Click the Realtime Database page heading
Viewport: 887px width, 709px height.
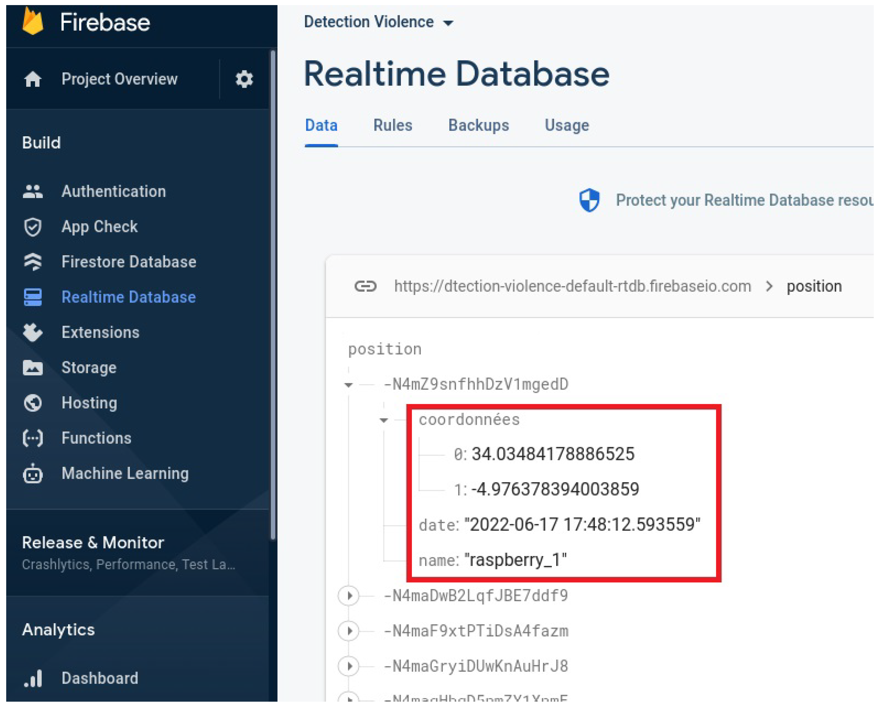[x=457, y=74]
